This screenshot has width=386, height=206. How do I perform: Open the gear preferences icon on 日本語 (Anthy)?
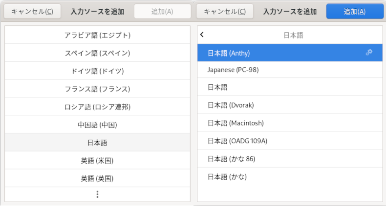369,52
